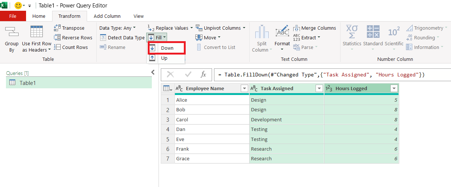451x187 pixels.
Task: Click the formula confirm checkmark
Action: click(x=188, y=75)
